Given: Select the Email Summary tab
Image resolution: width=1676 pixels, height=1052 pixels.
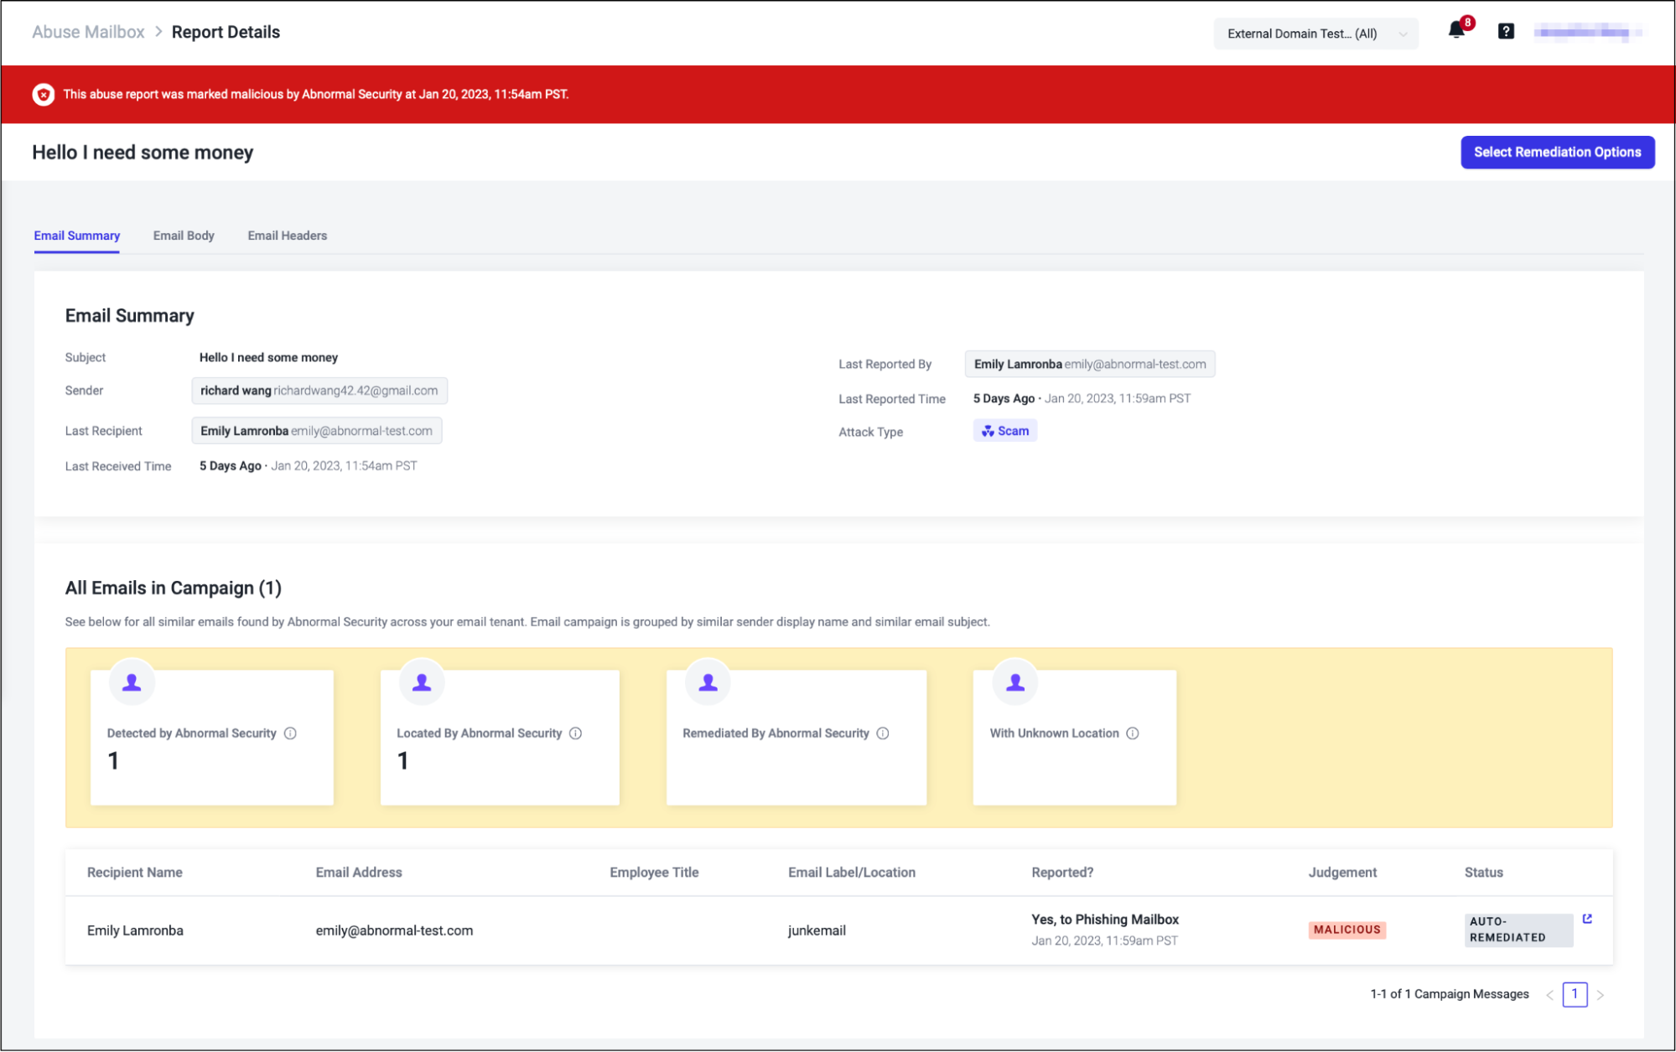Looking at the screenshot, I should pyautogui.click(x=76, y=236).
